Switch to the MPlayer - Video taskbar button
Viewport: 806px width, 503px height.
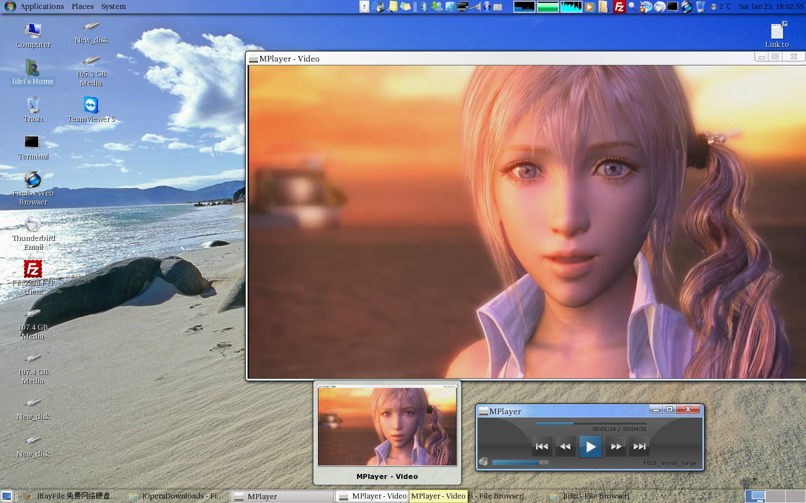373,496
